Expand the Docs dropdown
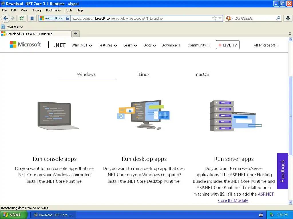Viewport: 293px width, 219px height. coord(149,45)
